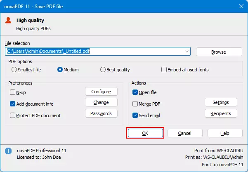Open email Recipients button
The height and width of the screenshot is (172, 248).
[221, 113]
